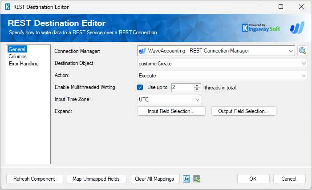The image size is (312, 190).
Task: Click the 'Action:' label
Action: [62, 75]
